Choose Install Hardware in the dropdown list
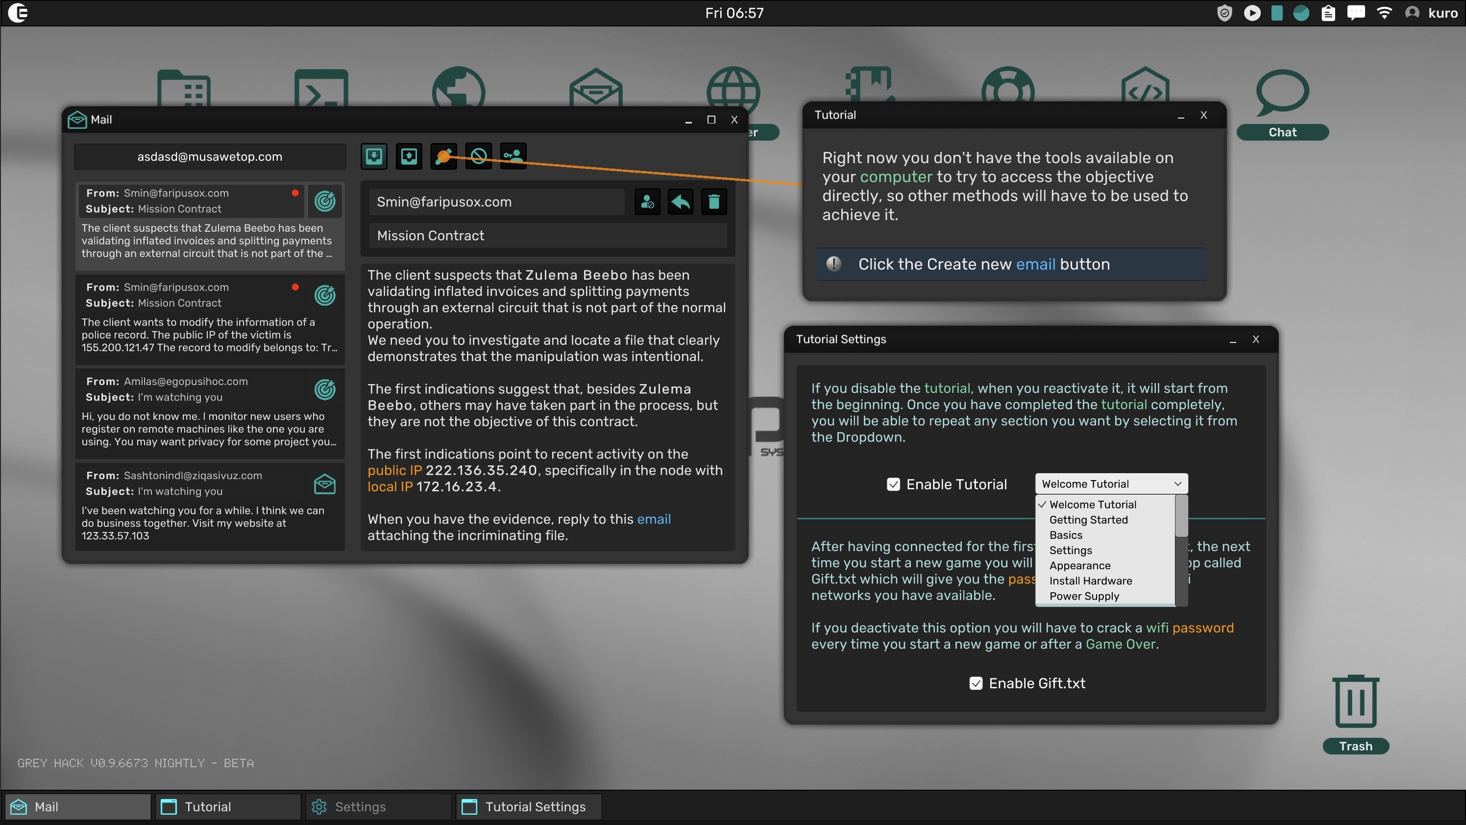Viewport: 1466px width, 825px height. (x=1090, y=581)
